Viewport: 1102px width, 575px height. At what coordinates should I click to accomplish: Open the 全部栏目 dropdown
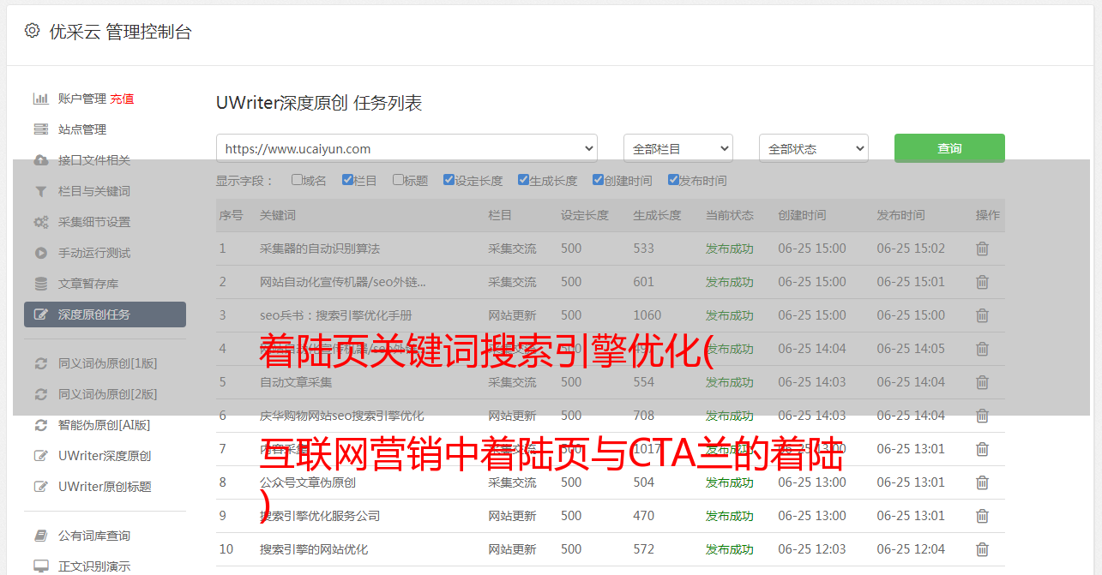[x=678, y=148]
